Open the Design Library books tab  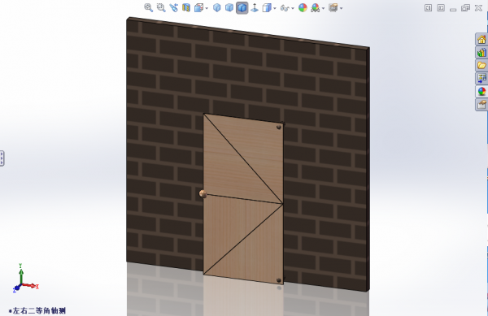(x=481, y=53)
